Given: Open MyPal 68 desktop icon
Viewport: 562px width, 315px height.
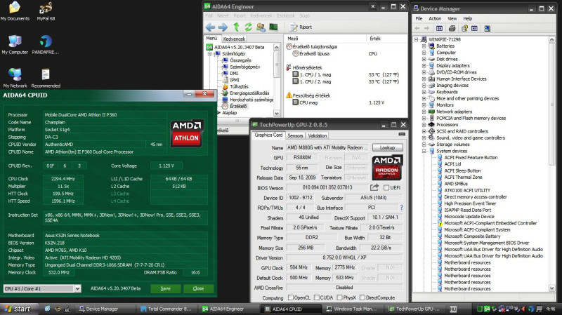Looking at the screenshot, I should click(46, 11).
